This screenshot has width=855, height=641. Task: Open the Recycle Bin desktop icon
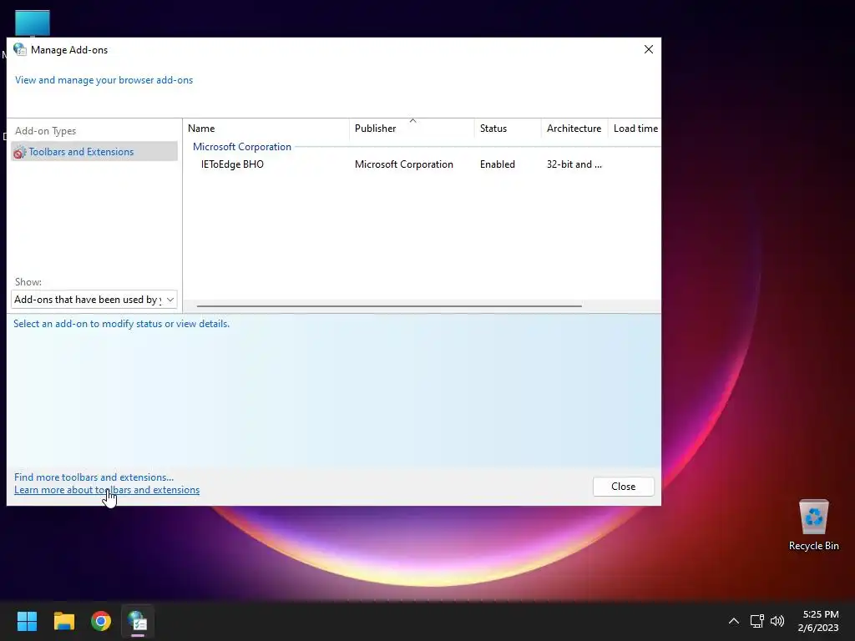coord(813,525)
